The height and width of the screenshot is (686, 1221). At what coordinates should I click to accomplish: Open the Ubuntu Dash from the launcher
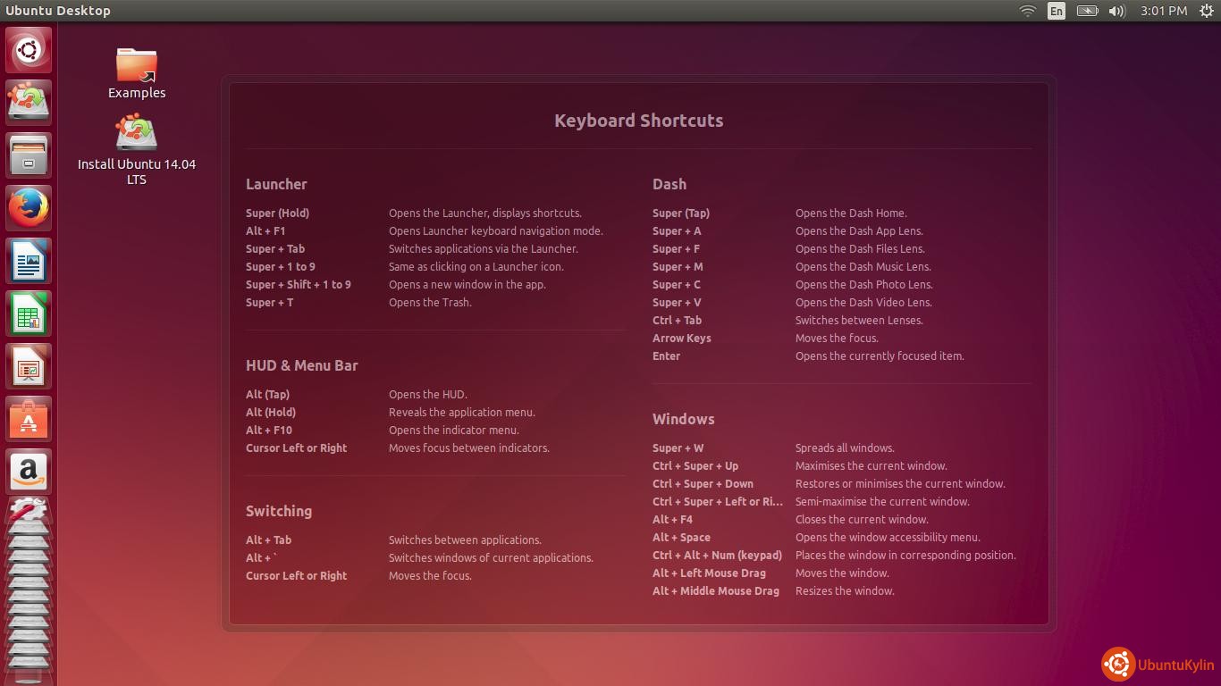click(x=29, y=50)
